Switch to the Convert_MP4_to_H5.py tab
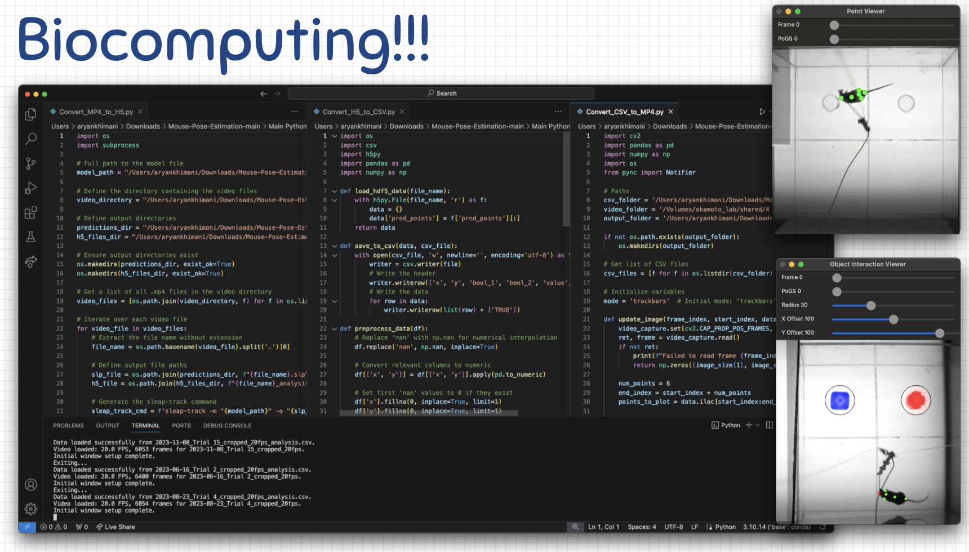Screen dimensions: 969x552 (x=96, y=112)
